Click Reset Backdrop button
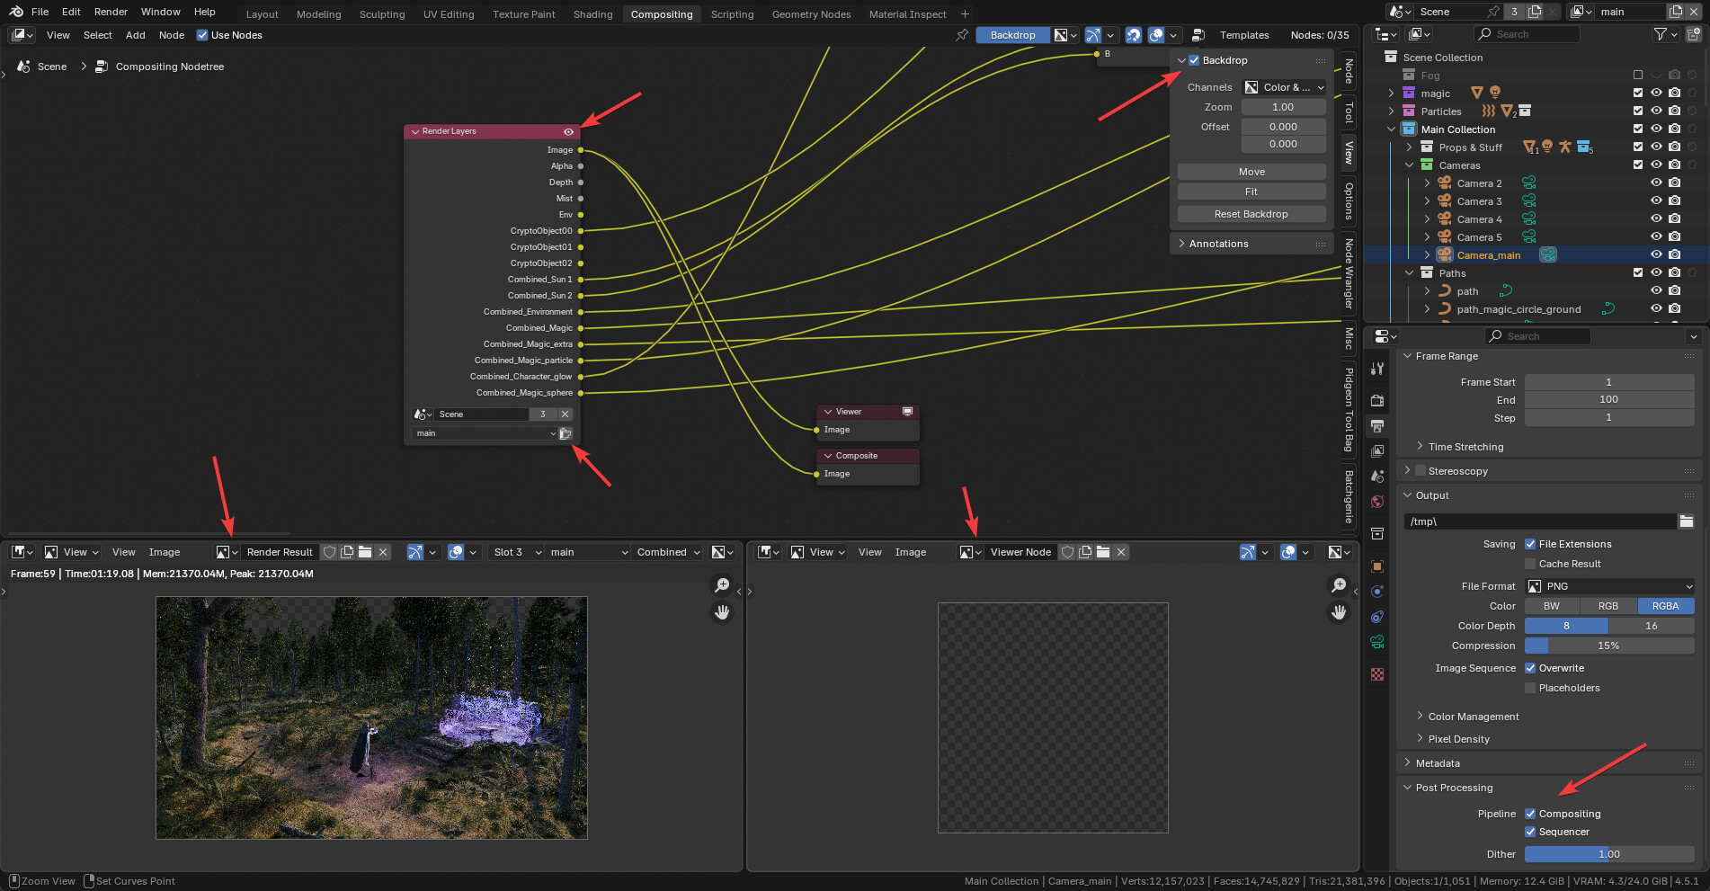Image resolution: width=1710 pixels, height=891 pixels. tap(1251, 214)
